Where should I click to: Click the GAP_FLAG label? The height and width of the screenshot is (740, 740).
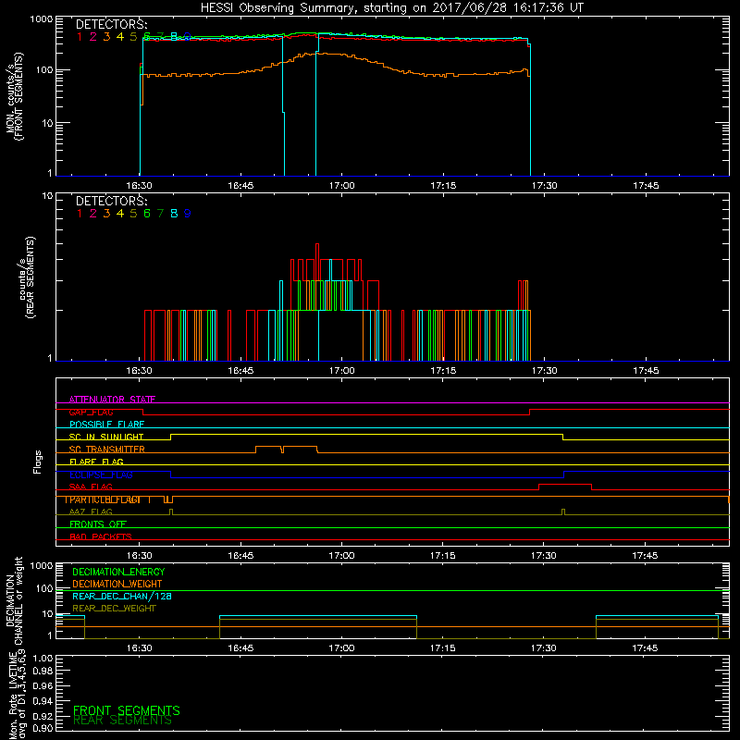click(91, 412)
